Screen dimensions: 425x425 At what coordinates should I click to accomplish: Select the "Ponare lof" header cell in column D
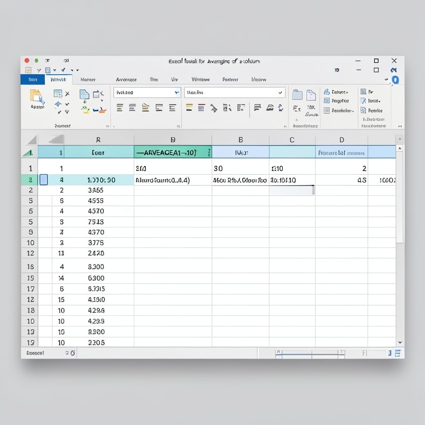coord(342,153)
